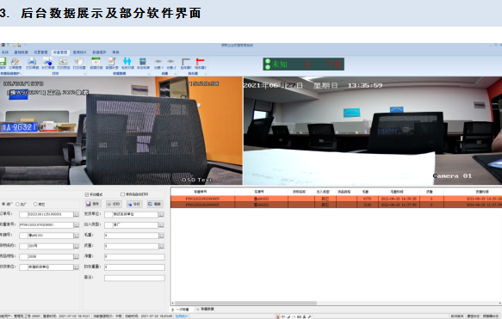Toggle the 手动模式 manual mode checkbox
This screenshot has width=502, height=319.
coord(86,194)
